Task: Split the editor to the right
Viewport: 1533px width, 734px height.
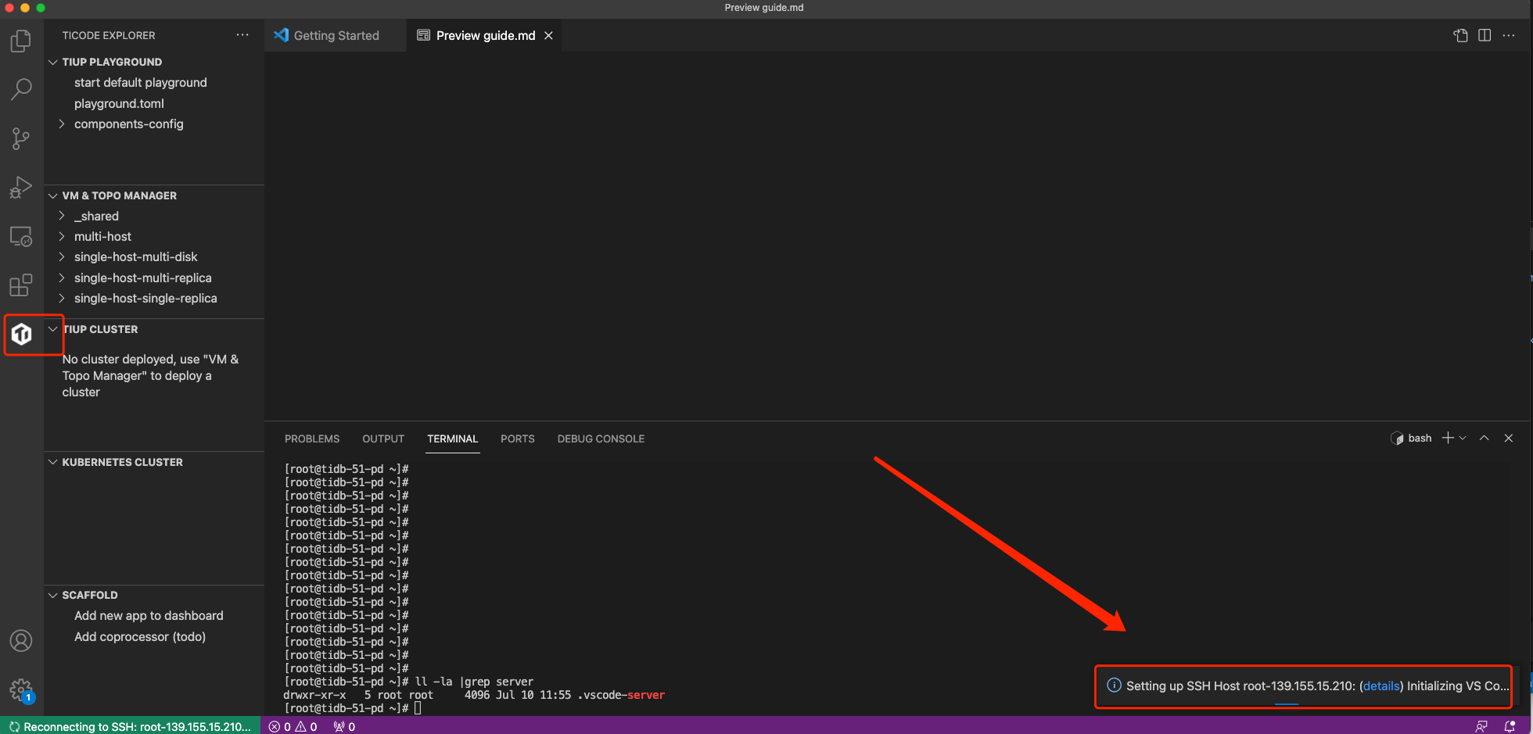Action: 1485,35
